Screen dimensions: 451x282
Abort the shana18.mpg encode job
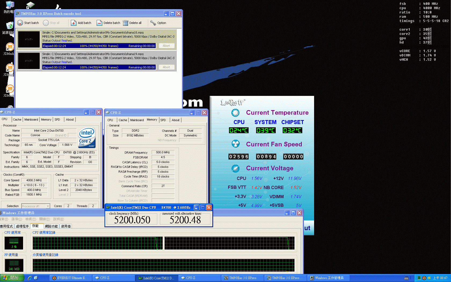166,46
